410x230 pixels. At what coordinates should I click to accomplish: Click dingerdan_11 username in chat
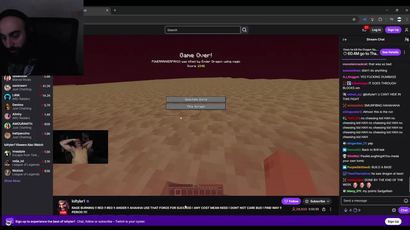(x=357, y=143)
